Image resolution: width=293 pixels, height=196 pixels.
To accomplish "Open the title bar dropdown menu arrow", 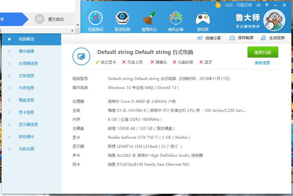I will [x=267, y=5].
